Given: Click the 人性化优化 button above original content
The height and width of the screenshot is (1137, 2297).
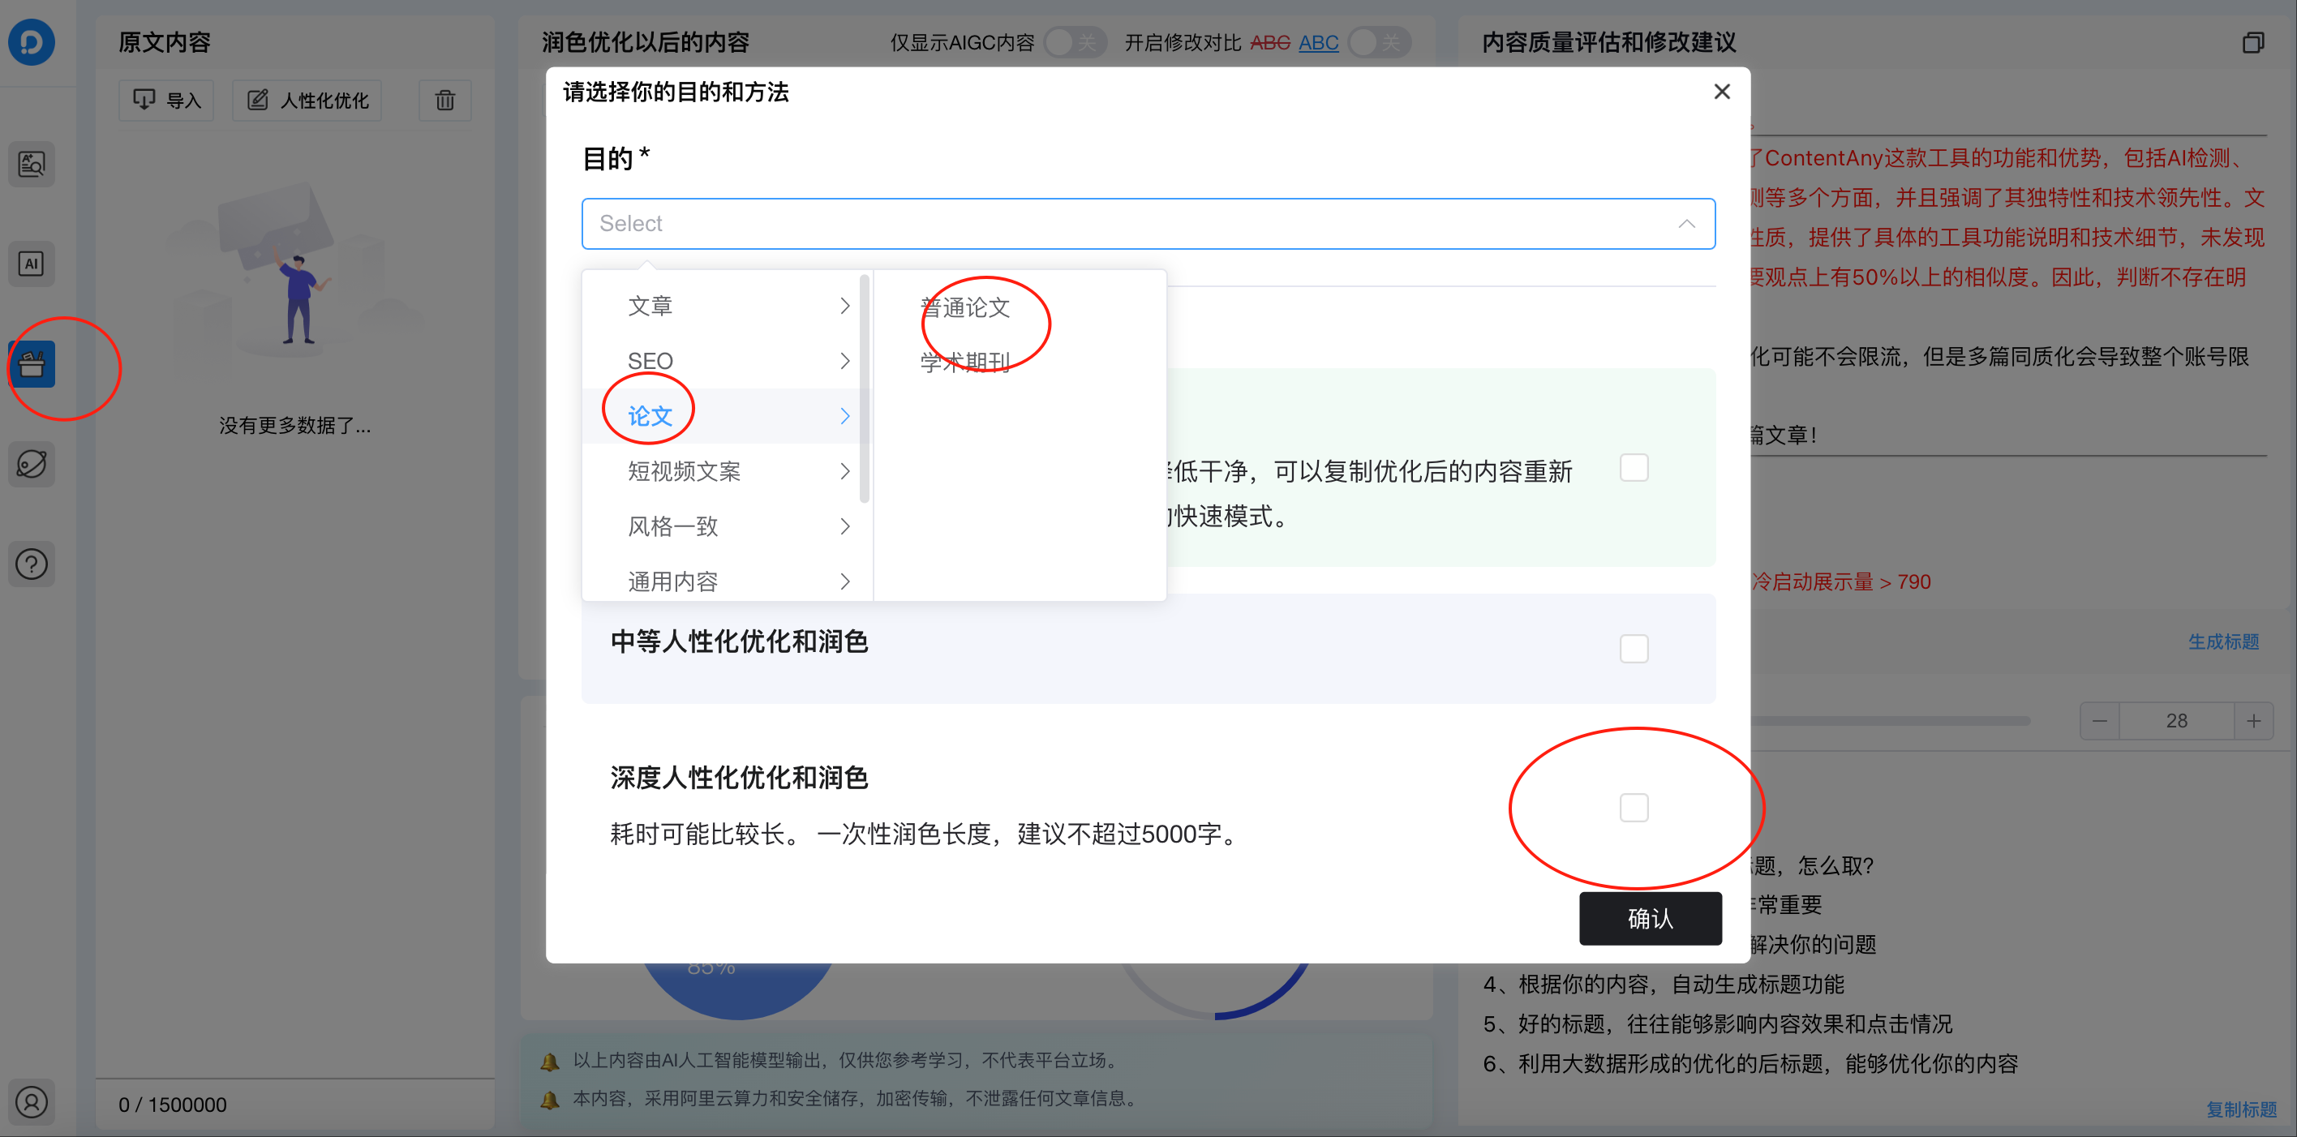Looking at the screenshot, I should [x=307, y=101].
